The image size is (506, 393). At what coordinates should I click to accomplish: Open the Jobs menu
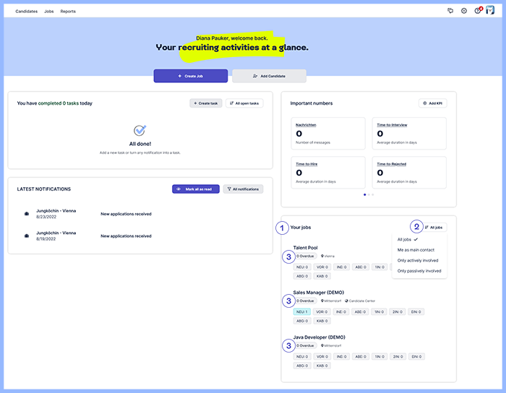(x=49, y=12)
